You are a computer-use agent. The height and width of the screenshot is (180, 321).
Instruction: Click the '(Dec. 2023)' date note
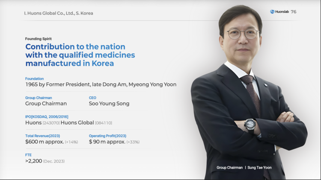pos(54,161)
